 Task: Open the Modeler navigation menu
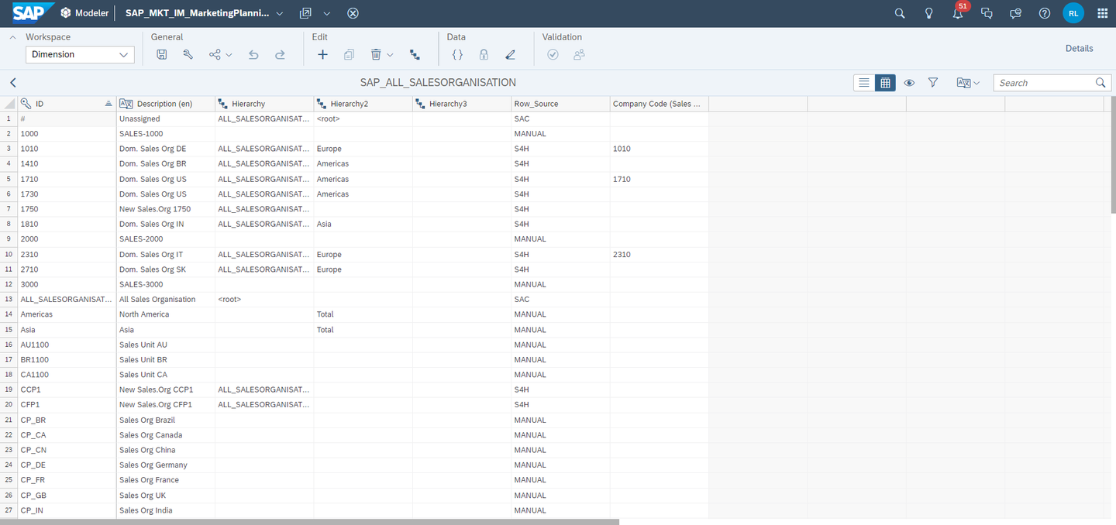[84, 13]
